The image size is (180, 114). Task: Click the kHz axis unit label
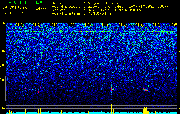click(3, 23)
